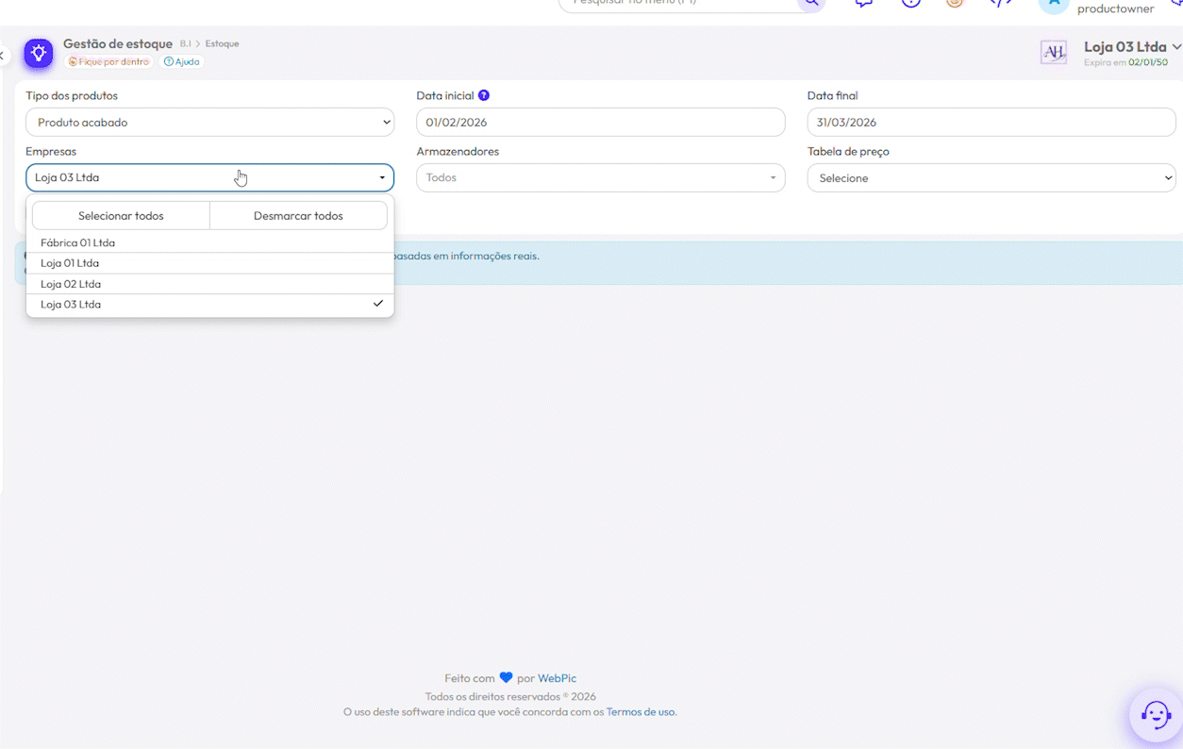Open the Termos de uso link

pyautogui.click(x=641, y=712)
